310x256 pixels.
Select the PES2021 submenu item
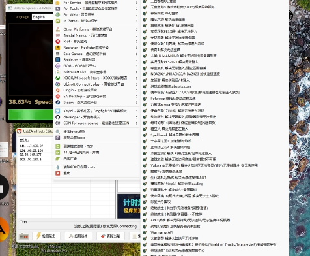(x=214, y=62)
